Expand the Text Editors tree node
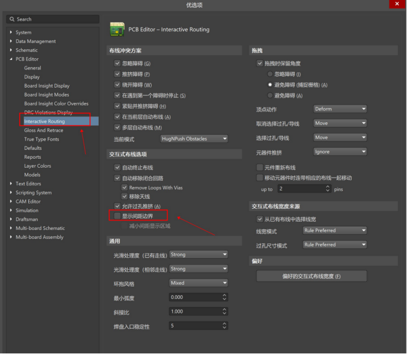This screenshot has width=407, height=354. 11,183
